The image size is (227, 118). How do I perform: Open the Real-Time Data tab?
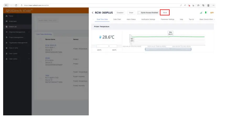[x=102, y=19]
